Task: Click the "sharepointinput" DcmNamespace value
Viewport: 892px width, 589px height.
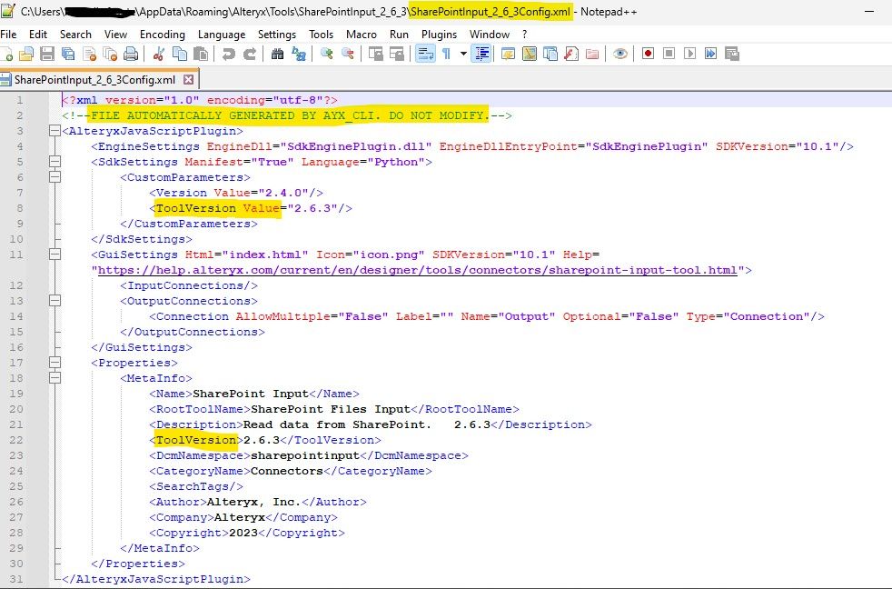Action: coord(305,455)
